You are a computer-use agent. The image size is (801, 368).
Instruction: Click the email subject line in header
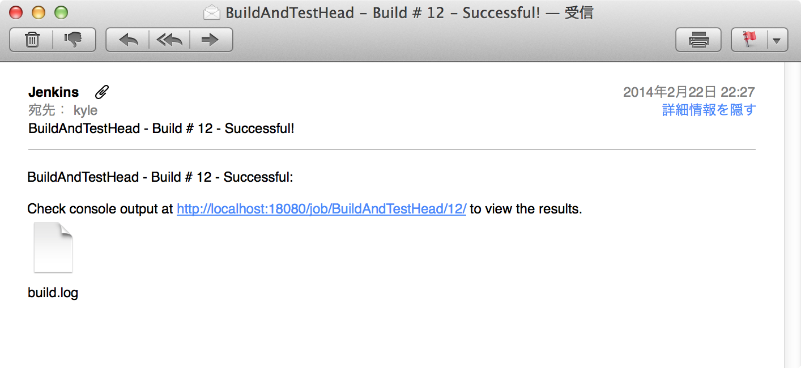coord(161,129)
